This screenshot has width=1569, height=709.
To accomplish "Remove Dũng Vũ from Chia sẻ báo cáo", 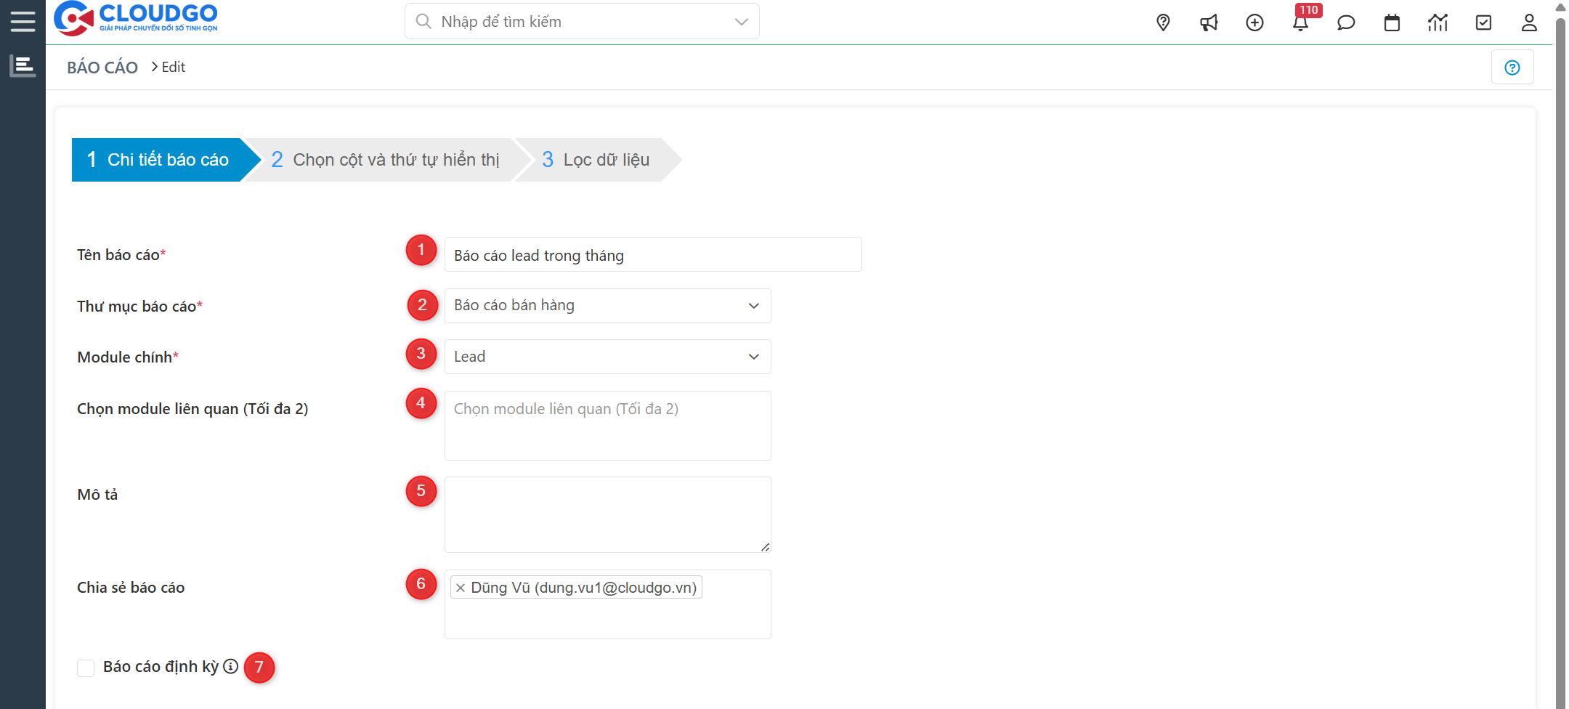I will point(460,588).
